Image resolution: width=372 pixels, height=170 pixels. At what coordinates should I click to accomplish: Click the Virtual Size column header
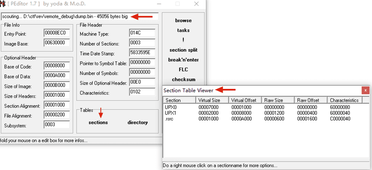click(x=212, y=100)
